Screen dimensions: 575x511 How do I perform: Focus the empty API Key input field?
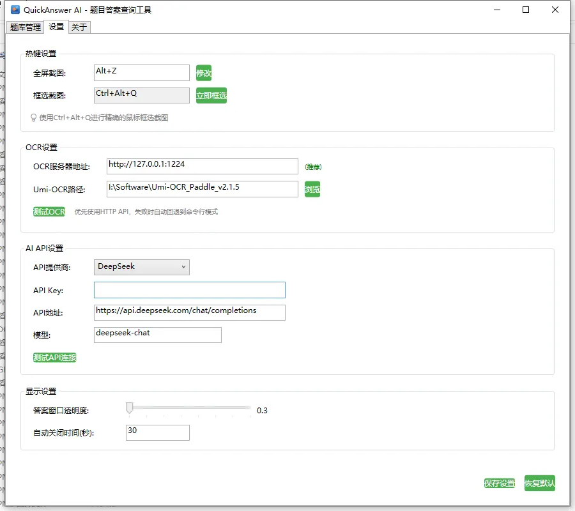click(x=190, y=290)
